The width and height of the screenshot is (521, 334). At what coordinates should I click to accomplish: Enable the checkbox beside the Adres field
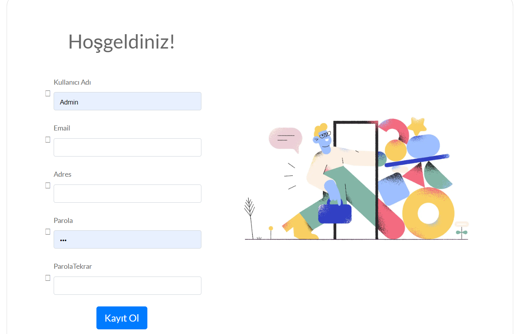tap(48, 185)
